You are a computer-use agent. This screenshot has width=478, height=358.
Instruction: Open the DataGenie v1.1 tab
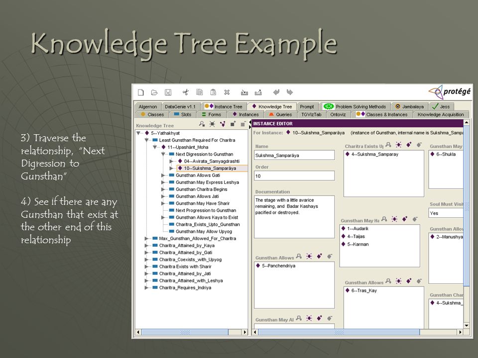coord(180,106)
